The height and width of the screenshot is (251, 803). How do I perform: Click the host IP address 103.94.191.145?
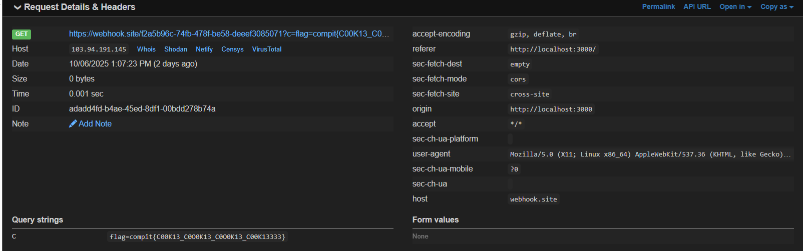coord(99,49)
